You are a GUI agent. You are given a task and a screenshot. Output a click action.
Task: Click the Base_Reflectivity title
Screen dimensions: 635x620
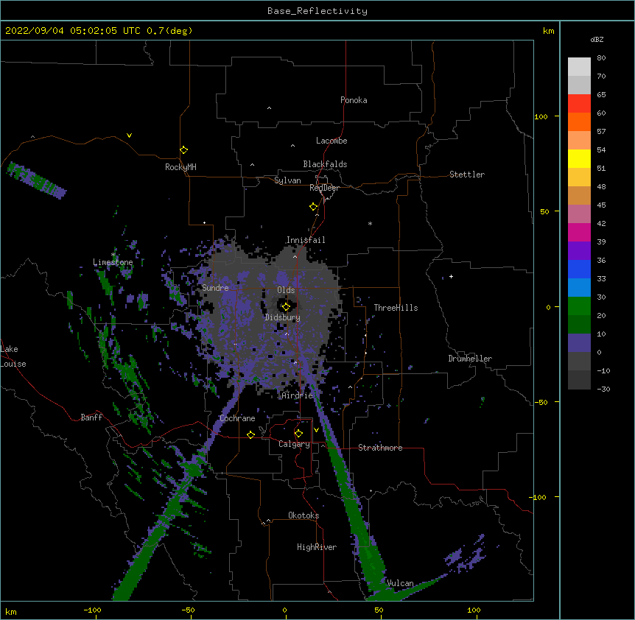[x=317, y=11]
